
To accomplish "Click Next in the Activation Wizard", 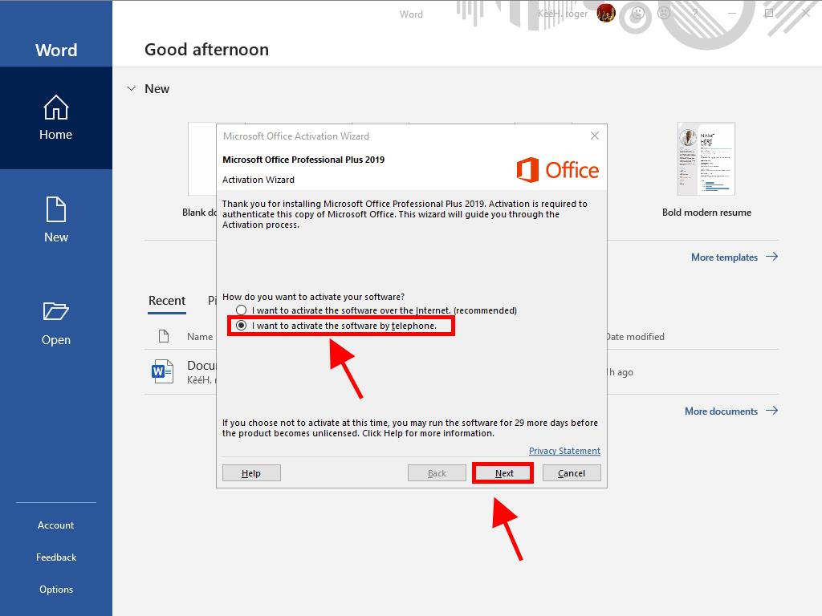I will coord(503,473).
